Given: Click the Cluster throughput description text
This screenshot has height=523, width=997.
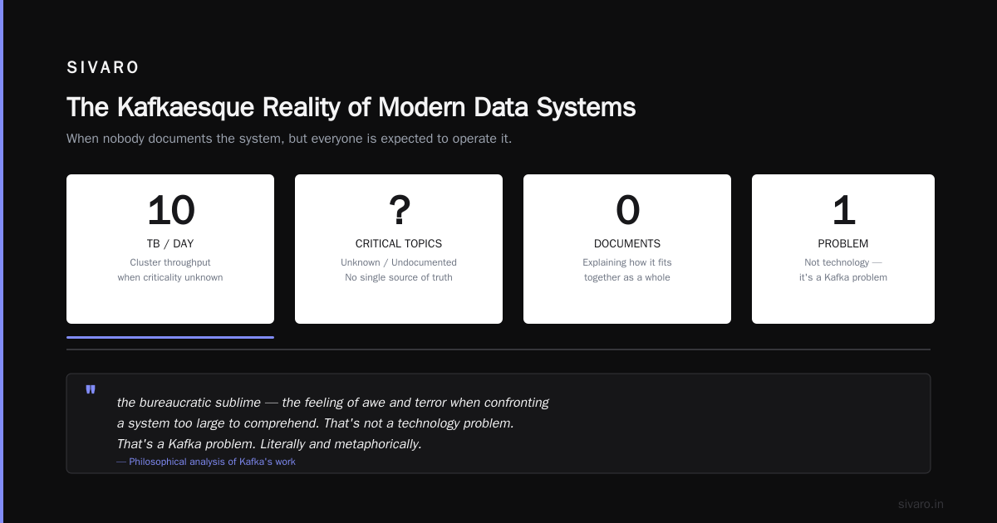Looking at the screenshot, I should (170, 270).
